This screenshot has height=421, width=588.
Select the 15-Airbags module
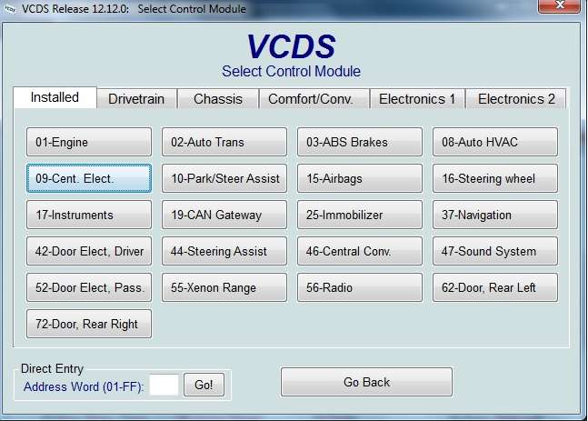point(360,178)
